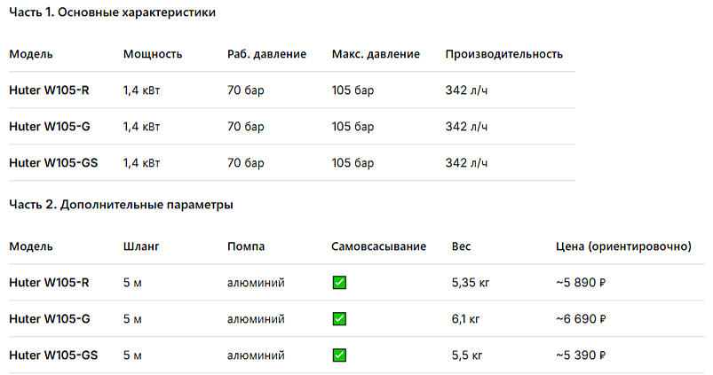Click the Макс. давление column header

pyautogui.click(x=376, y=54)
